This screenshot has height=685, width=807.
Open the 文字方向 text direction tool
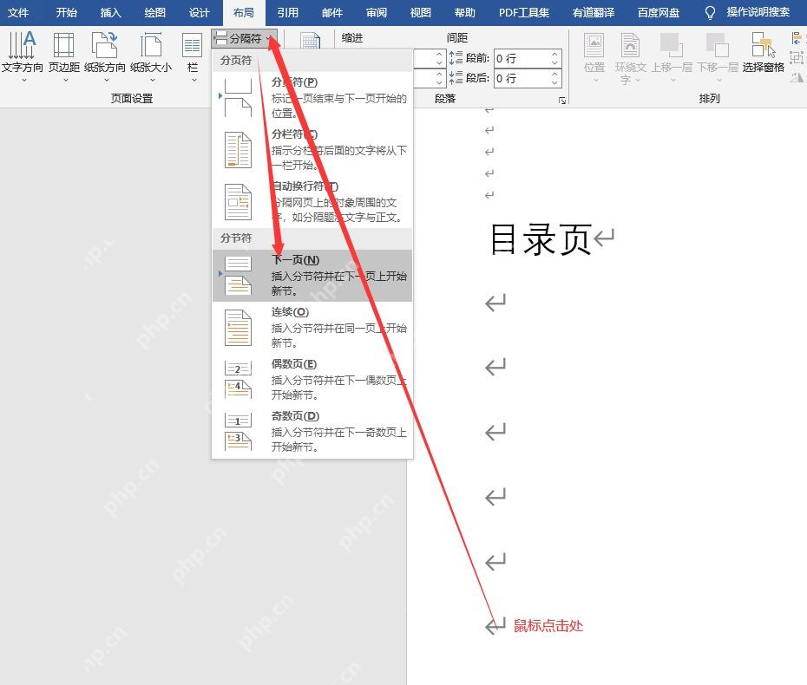(23, 56)
